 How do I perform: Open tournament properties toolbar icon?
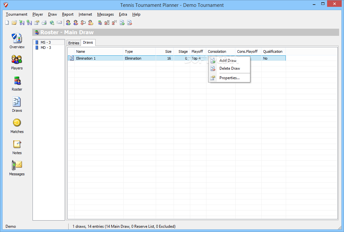(37, 23)
